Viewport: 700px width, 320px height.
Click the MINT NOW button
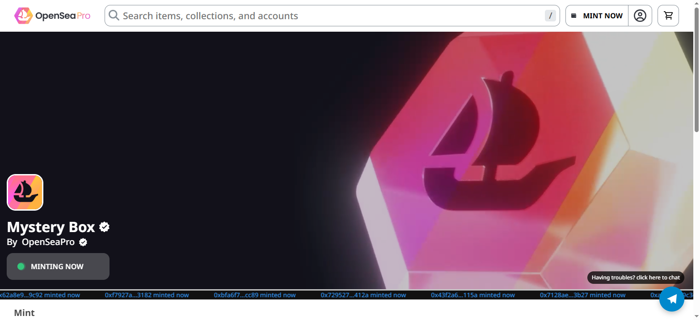[597, 16]
